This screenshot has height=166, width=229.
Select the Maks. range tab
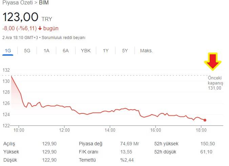[x=146, y=51]
